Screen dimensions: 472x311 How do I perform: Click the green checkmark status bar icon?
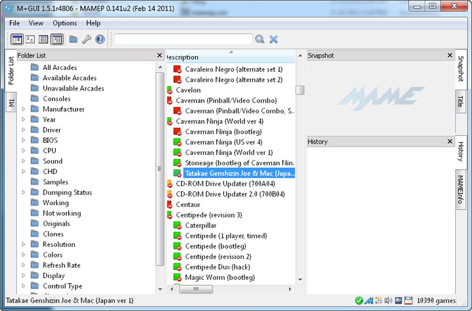point(359,300)
